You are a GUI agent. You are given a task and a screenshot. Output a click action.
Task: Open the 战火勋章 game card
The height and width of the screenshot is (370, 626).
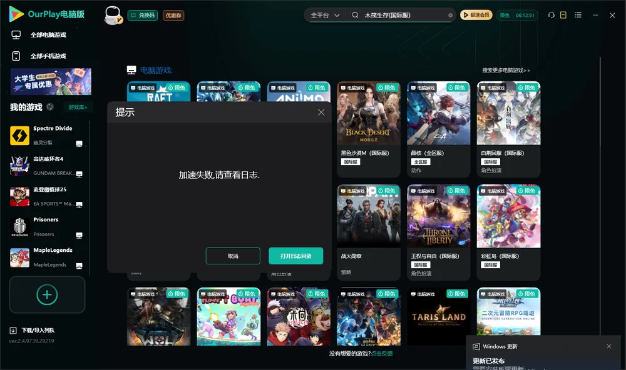(369, 232)
